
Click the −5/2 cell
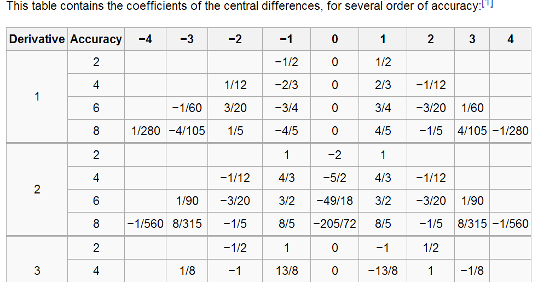click(x=334, y=178)
